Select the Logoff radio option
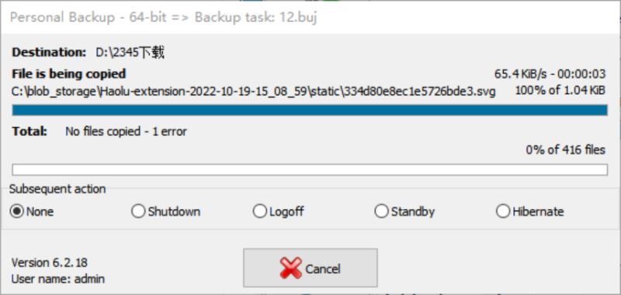The width and height of the screenshot is (621, 295). coord(278,211)
